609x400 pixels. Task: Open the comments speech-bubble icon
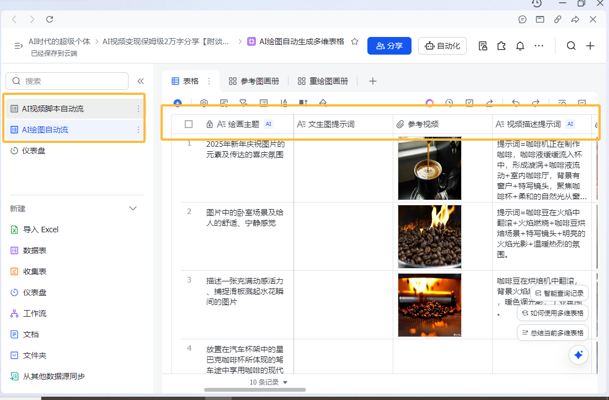point(522,19)
